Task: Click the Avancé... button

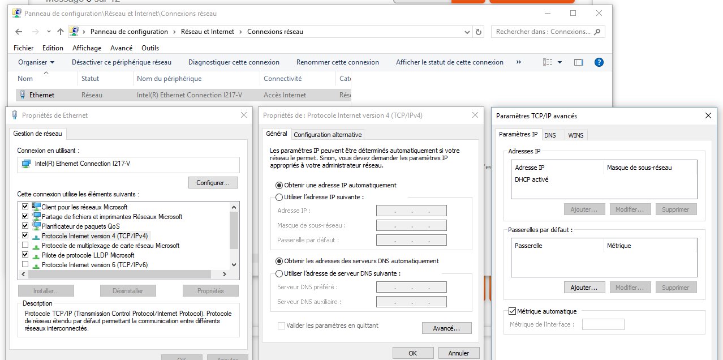Action: [x=446, y=328]
